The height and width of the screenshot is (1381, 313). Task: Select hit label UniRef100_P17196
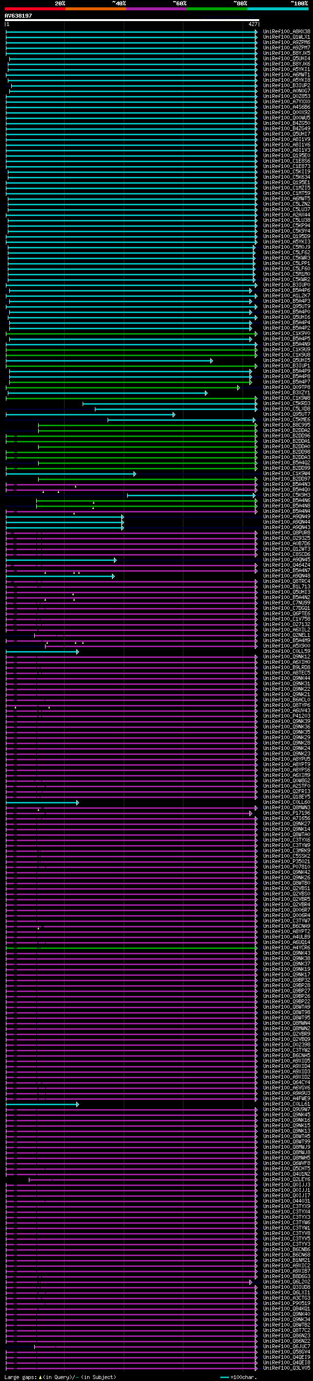pos(286,813)
